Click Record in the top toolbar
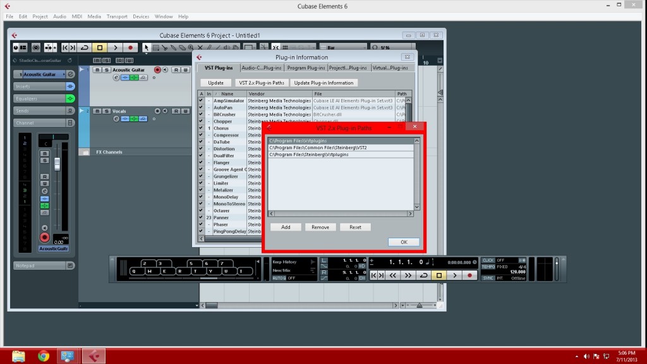The height and width of the screenshot is (364, 647). pyautogui.click(x=130, y=47)
